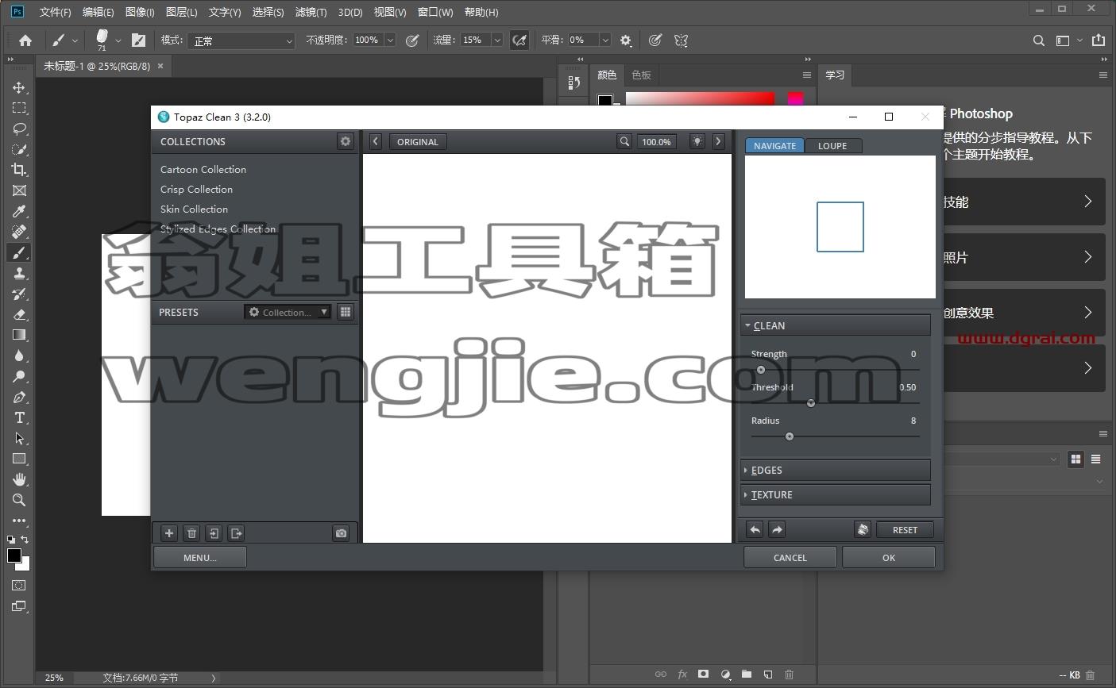Select the Eyedropper tool
The height and width of the screenshot is (688, 1116).
tap(19, 211)
